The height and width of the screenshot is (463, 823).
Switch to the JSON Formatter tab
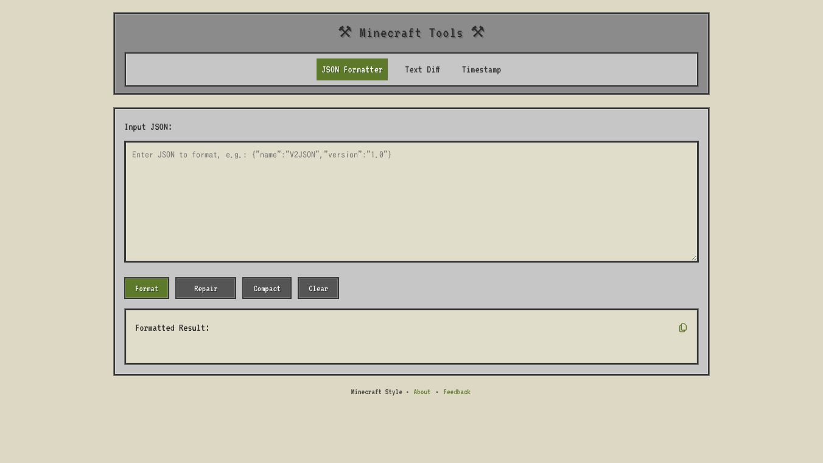(352, 69)
